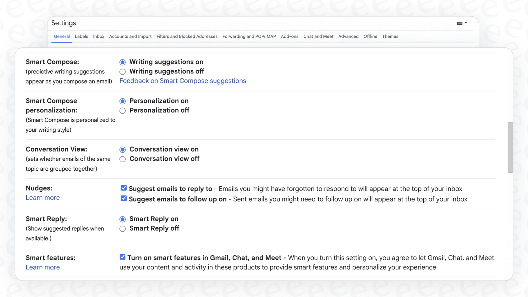Open Learn more for Smart features
This screenshot has width=528, height=297.
coord(43,267)
